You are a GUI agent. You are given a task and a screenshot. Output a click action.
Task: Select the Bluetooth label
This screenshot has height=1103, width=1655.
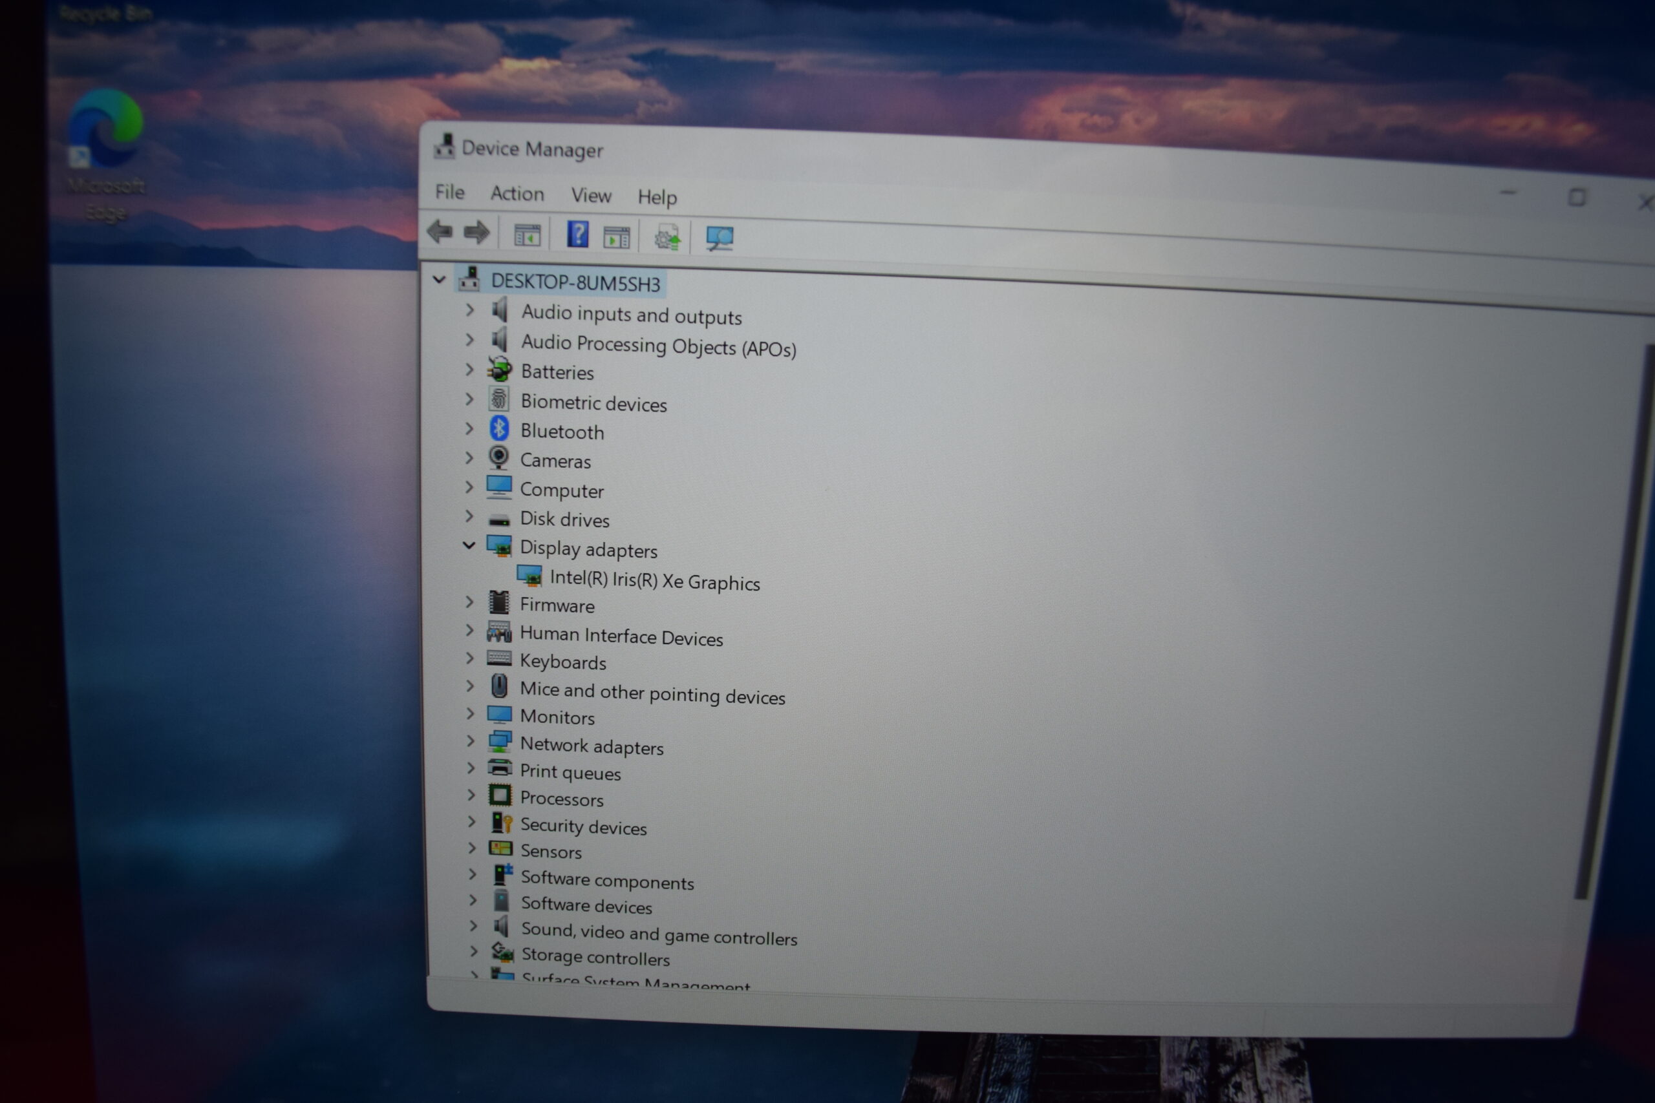coord(562,431)
